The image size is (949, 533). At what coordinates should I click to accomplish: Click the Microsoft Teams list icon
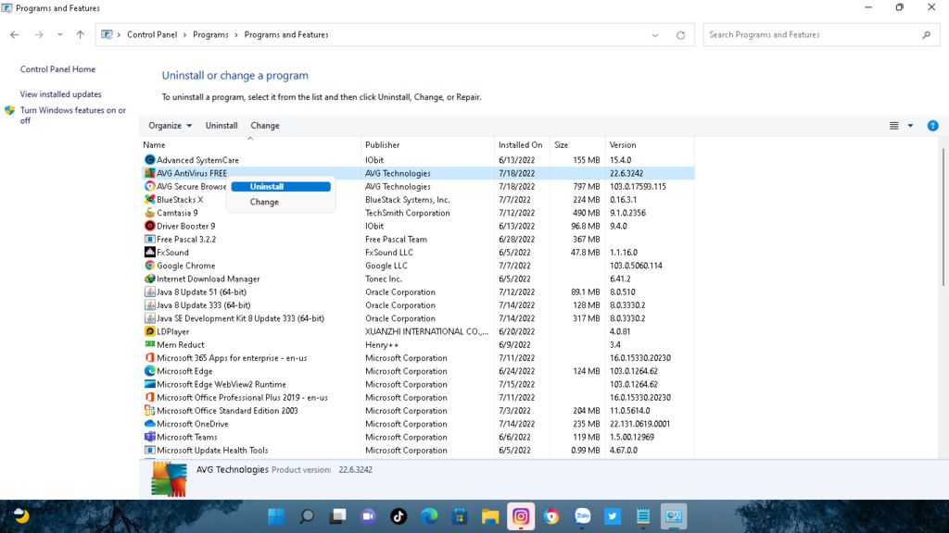149,437
